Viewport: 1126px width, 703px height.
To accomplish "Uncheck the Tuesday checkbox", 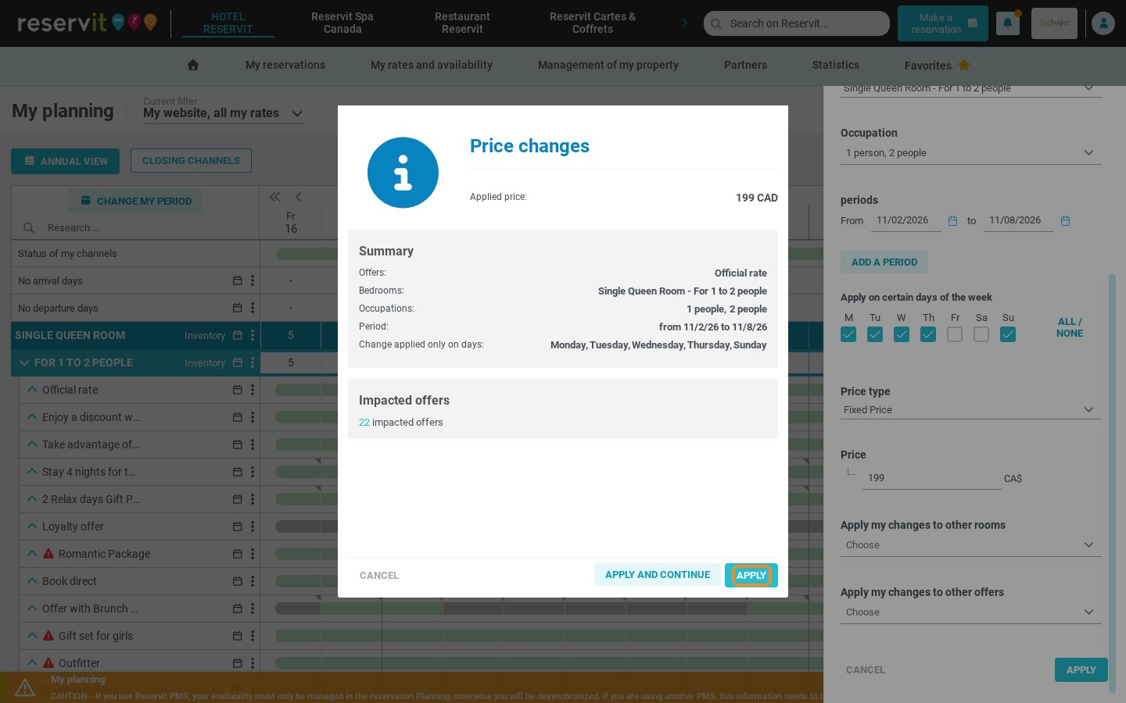I will point(875,334).
